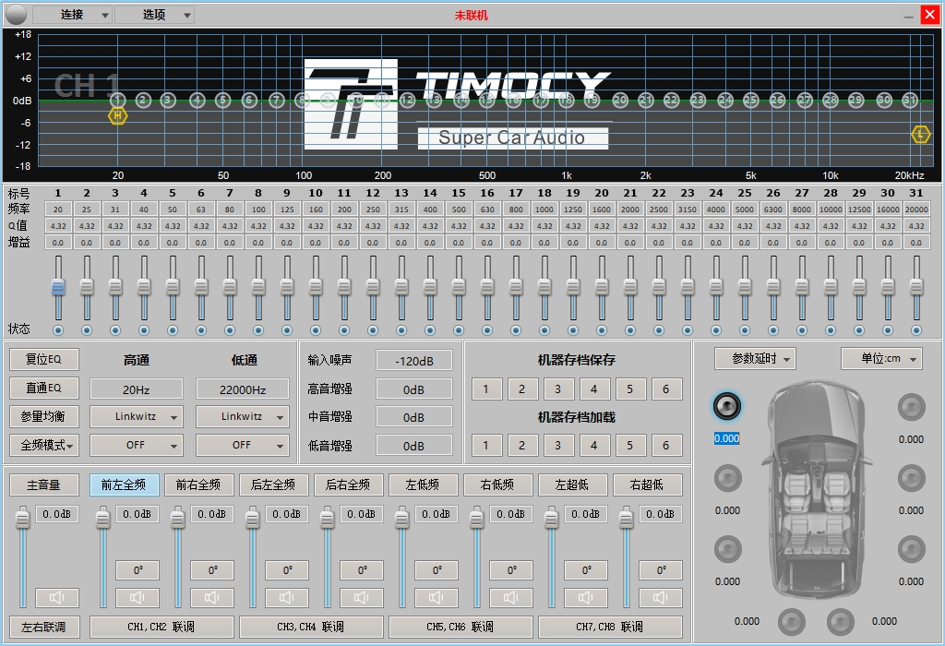Image resolution: width=945 pixels, height=646 pixels.
Task: Select the front-right speaker beside the car
Action: 911,407
